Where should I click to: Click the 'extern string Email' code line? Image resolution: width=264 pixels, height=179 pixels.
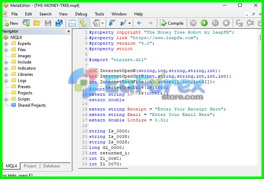152,115
